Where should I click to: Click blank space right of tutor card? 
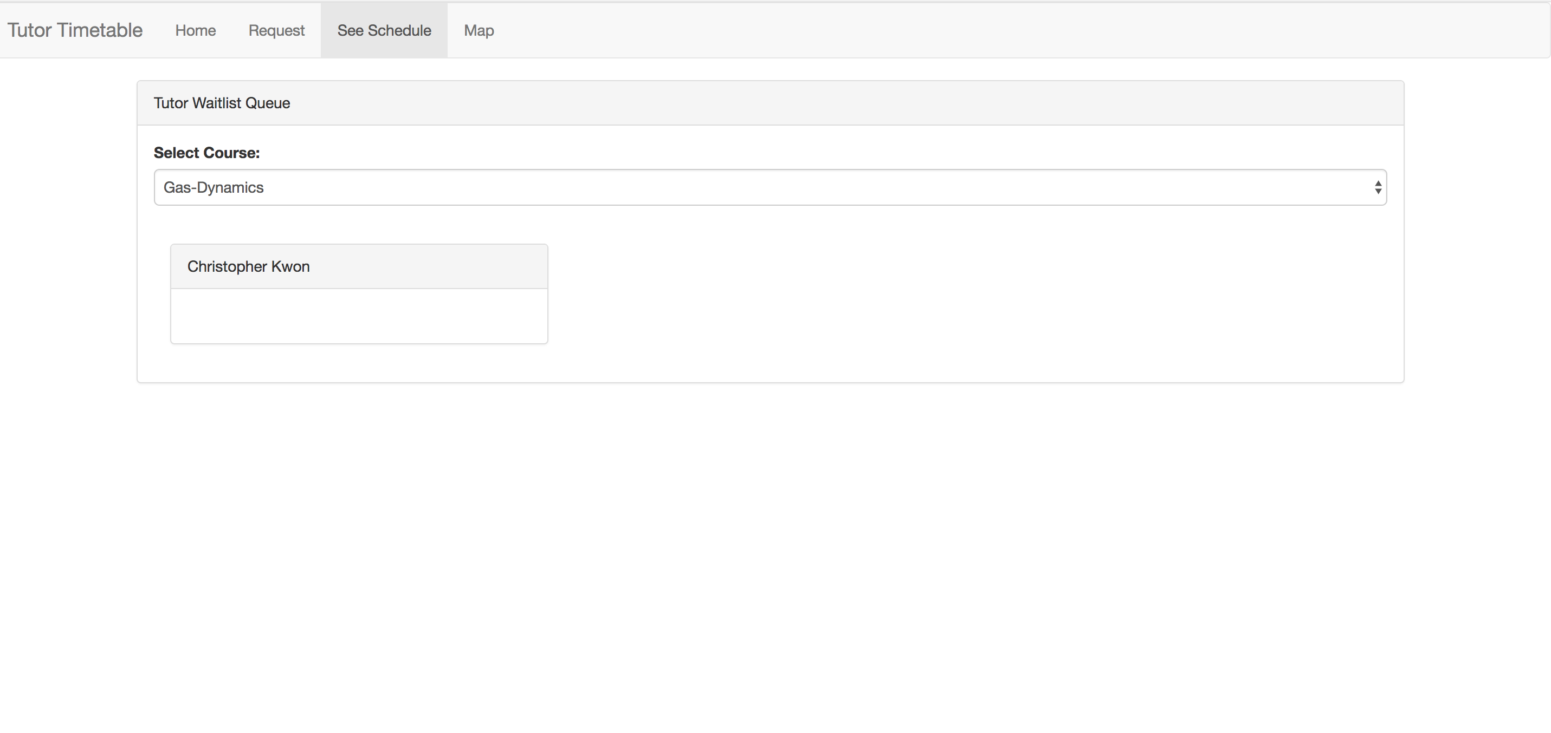964,294
